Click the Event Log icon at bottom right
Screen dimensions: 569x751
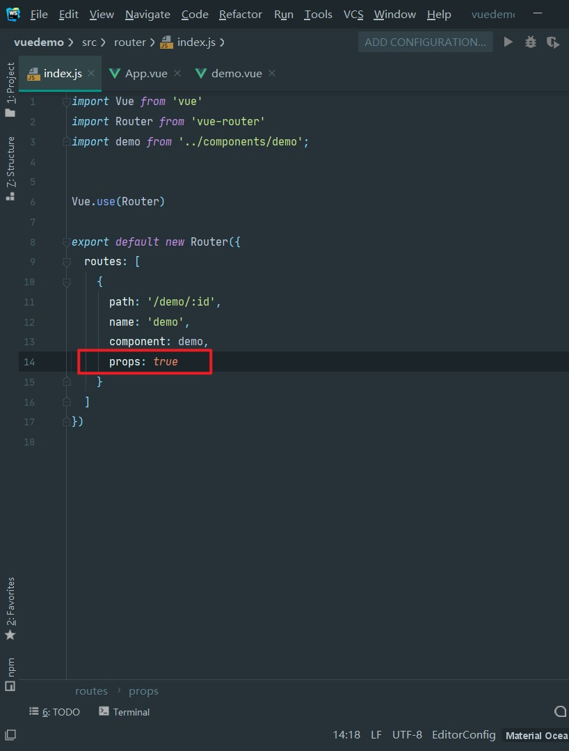pos(561,712)
